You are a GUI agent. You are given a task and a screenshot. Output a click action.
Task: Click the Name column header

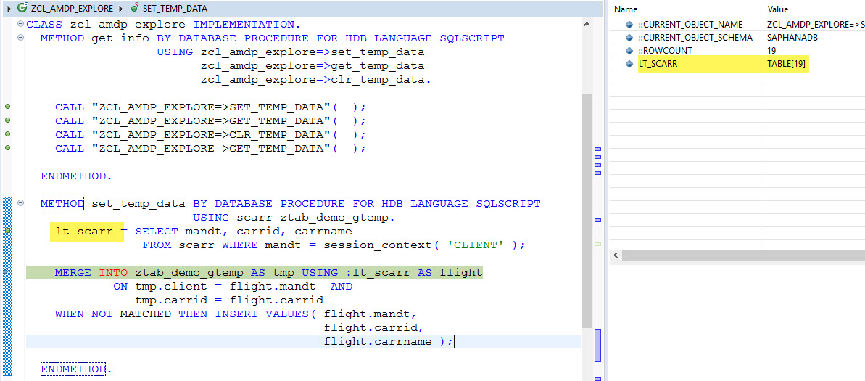pyautogui.click(x=625, y=9)
